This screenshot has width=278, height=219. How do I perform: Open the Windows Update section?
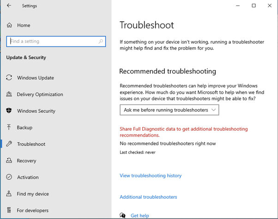(x=36, y=78)
